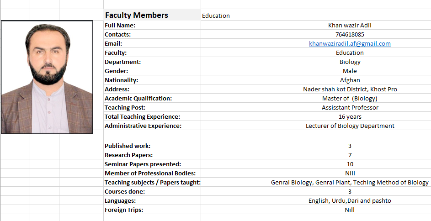The image size is (431, 221).
Task: Select the Full Name label cell
Action: pyautogui.click(x=152, y=25)
